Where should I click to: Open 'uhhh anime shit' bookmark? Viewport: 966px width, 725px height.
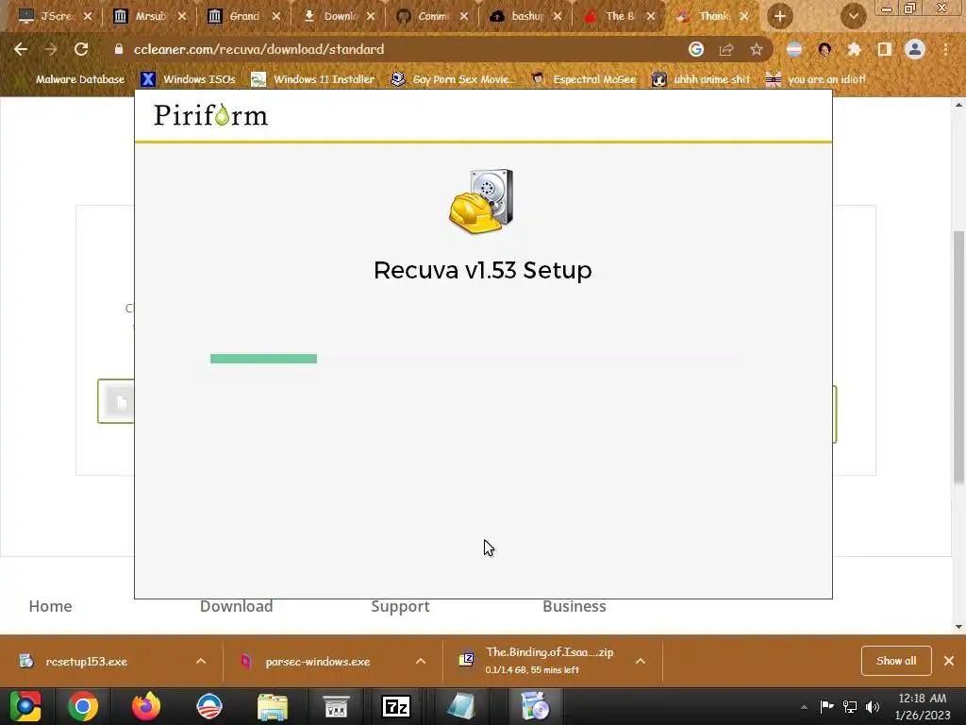click(701, 79)
